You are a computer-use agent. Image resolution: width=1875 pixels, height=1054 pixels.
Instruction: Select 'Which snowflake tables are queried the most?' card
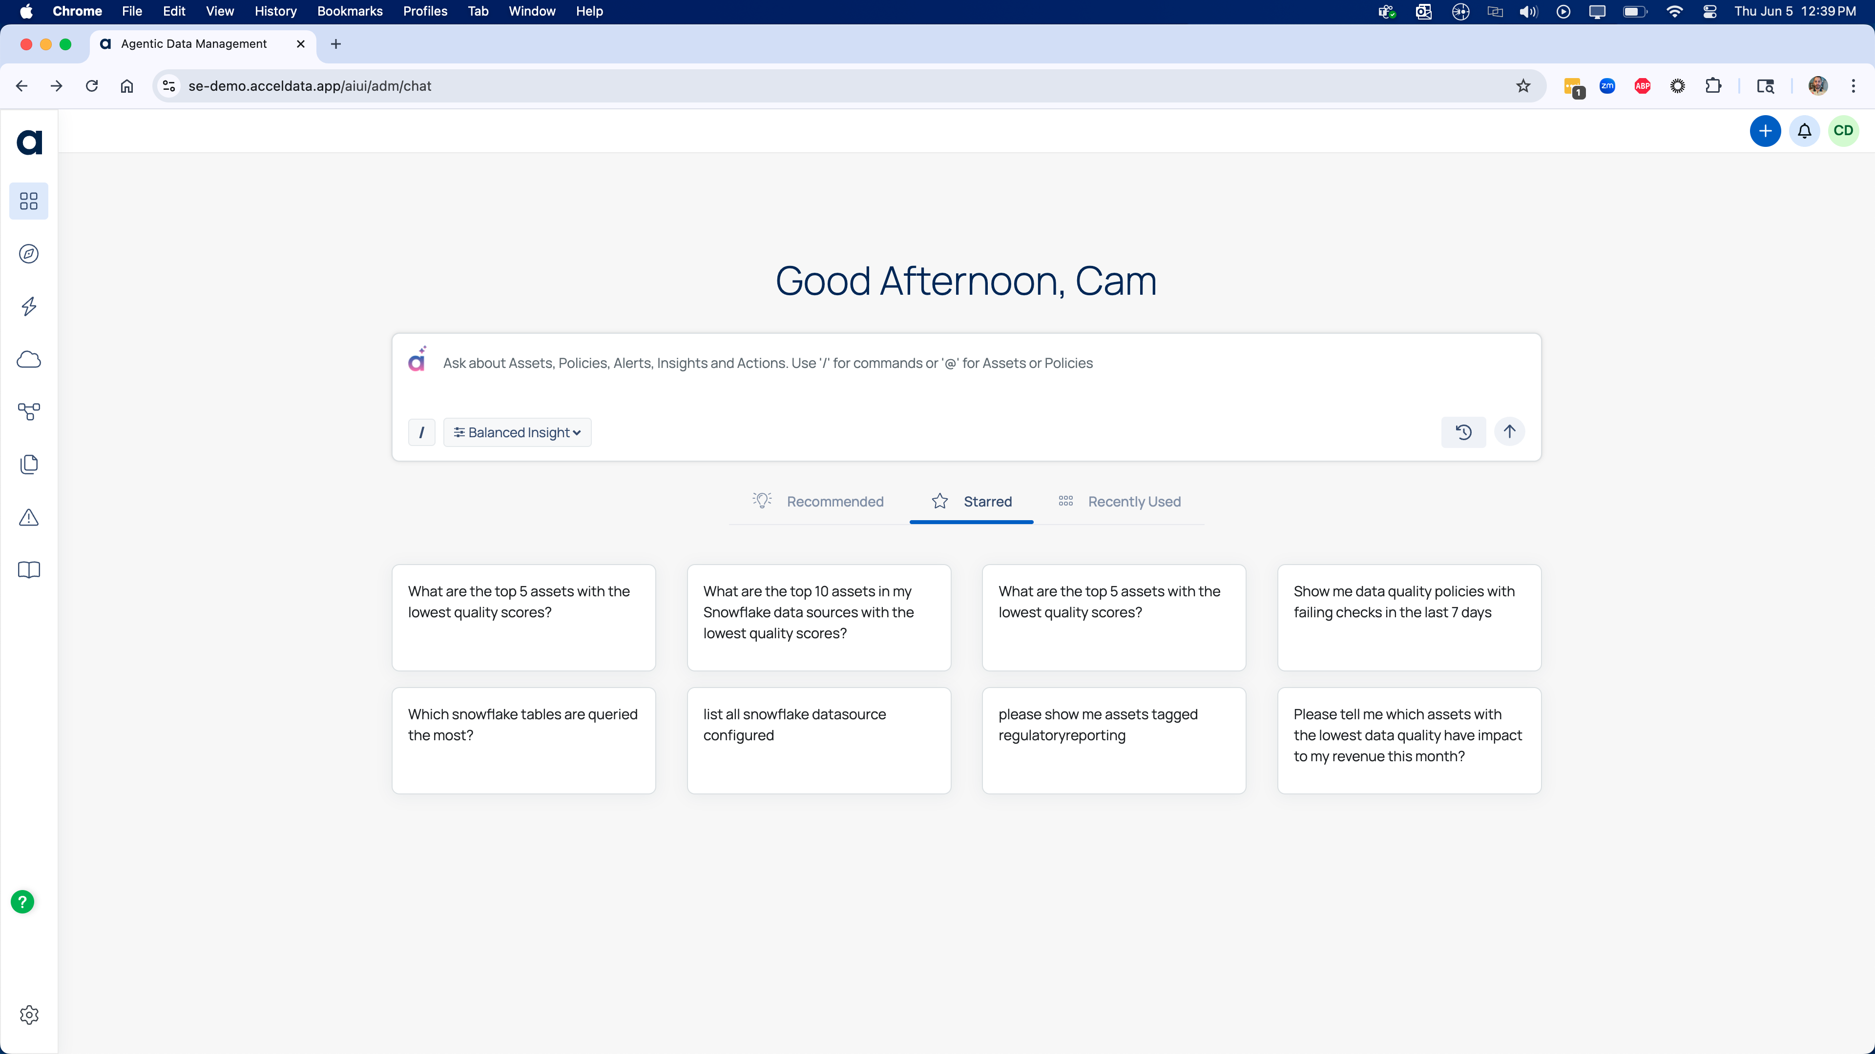(x=523, y=741)
